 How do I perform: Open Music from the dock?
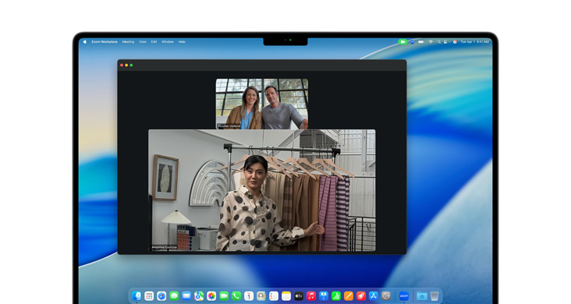(311, 296)
